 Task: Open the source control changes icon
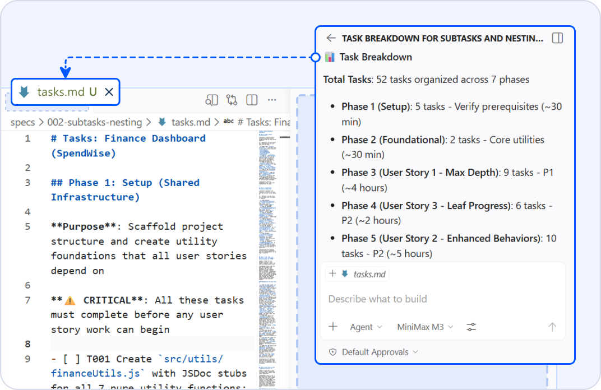(x=232, y=100)
